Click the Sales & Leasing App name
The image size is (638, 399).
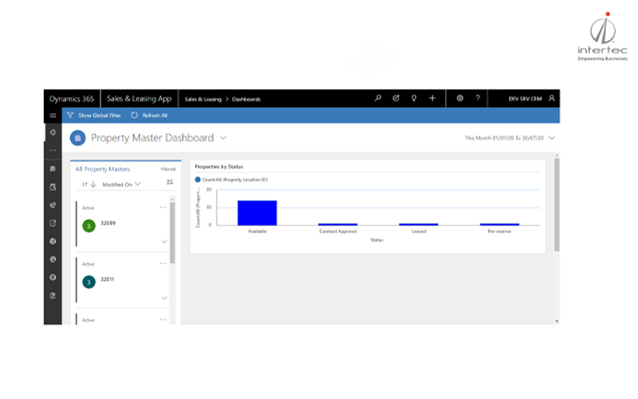139,98
